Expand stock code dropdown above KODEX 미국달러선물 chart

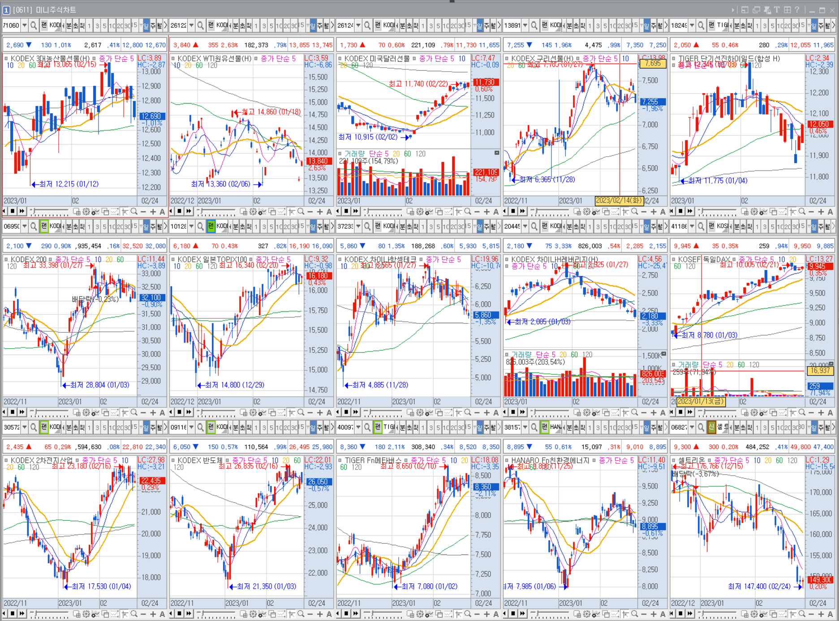coord(358,26)
